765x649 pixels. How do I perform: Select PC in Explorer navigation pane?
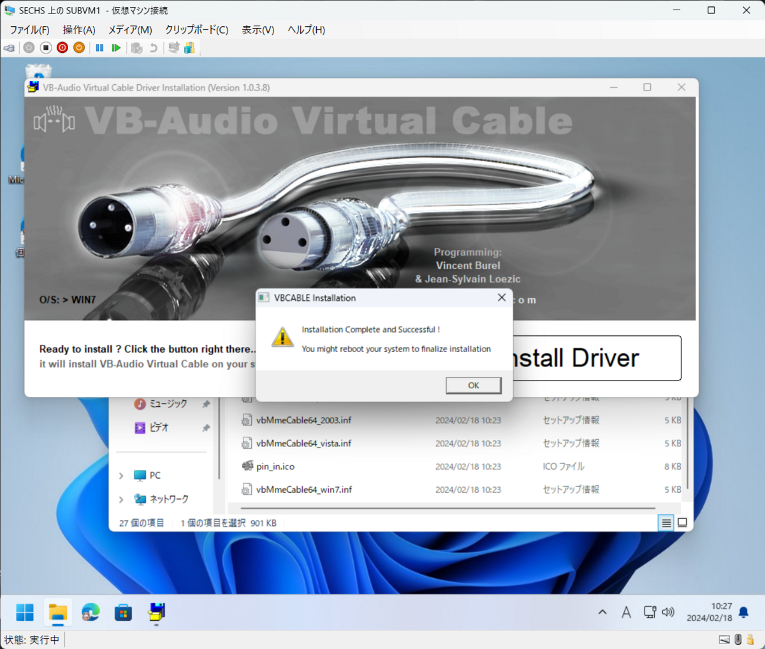[x=155, y=476]
